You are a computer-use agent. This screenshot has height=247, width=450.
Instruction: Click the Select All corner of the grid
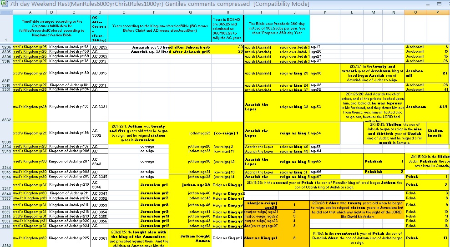pos(6,12)
